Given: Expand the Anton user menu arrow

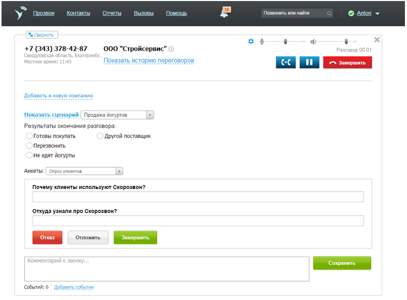Looking at the screenshot, I should pyautogui.click(x=378, y=13).
